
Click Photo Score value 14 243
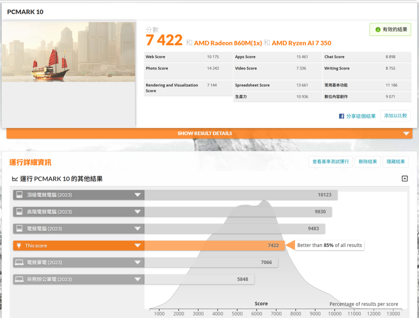[213, 68]
